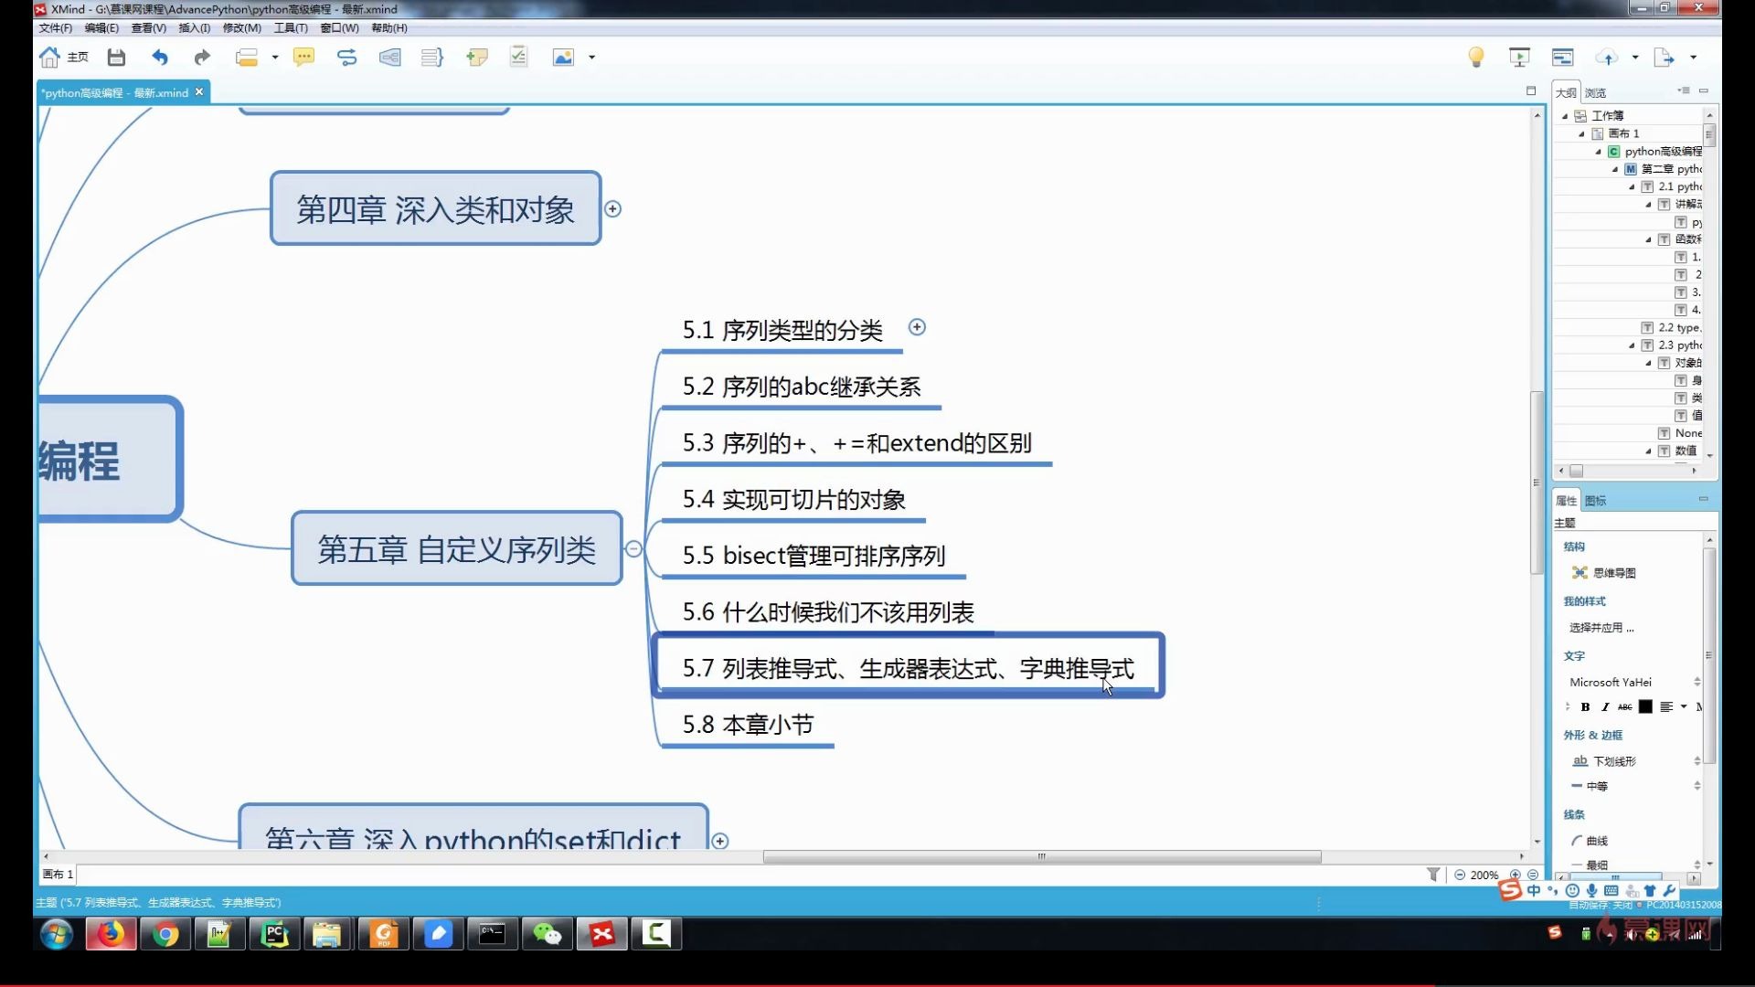Open the lightbulb brainstorming mode
Viewport: 1755px width, 987px height.
(1475, 58)
